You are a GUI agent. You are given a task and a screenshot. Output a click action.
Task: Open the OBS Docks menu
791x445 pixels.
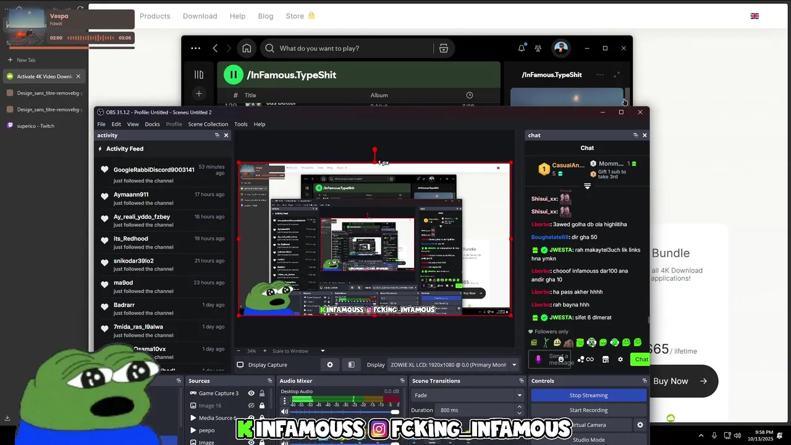pyautogui.click(x=152, y=124)
